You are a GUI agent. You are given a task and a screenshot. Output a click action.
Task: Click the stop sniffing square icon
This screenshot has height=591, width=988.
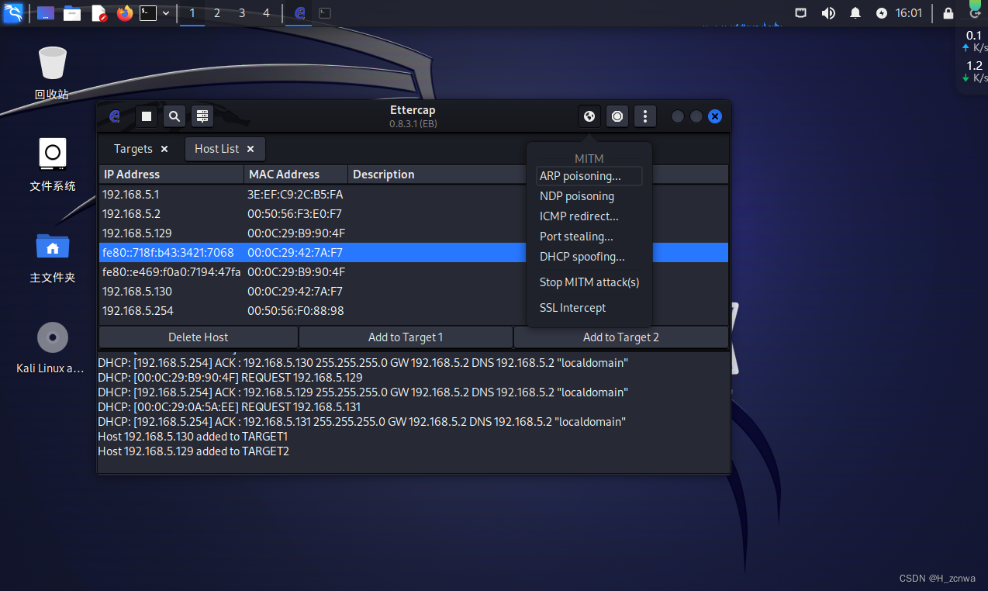click(x=146, y=116)
